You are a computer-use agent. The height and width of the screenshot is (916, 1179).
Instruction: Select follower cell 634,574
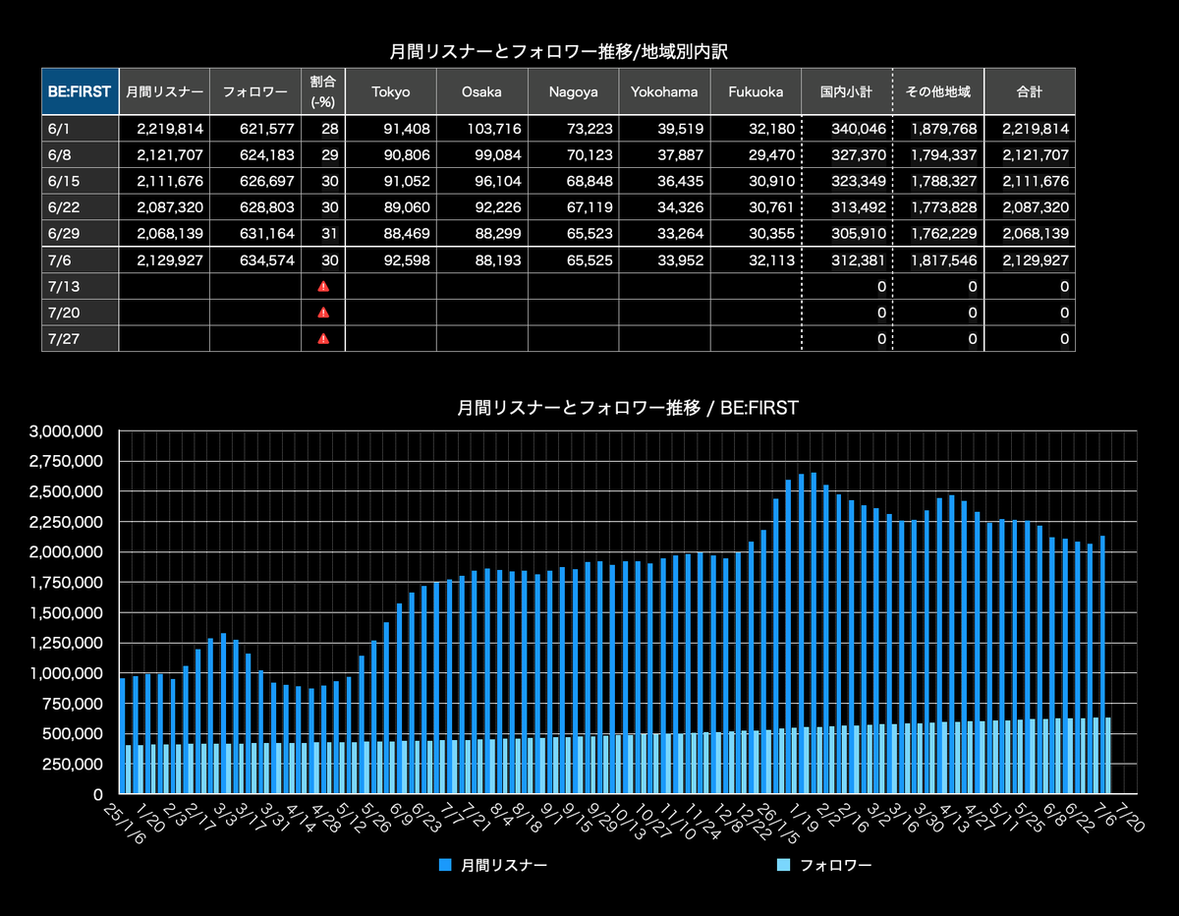pos(255,260)
